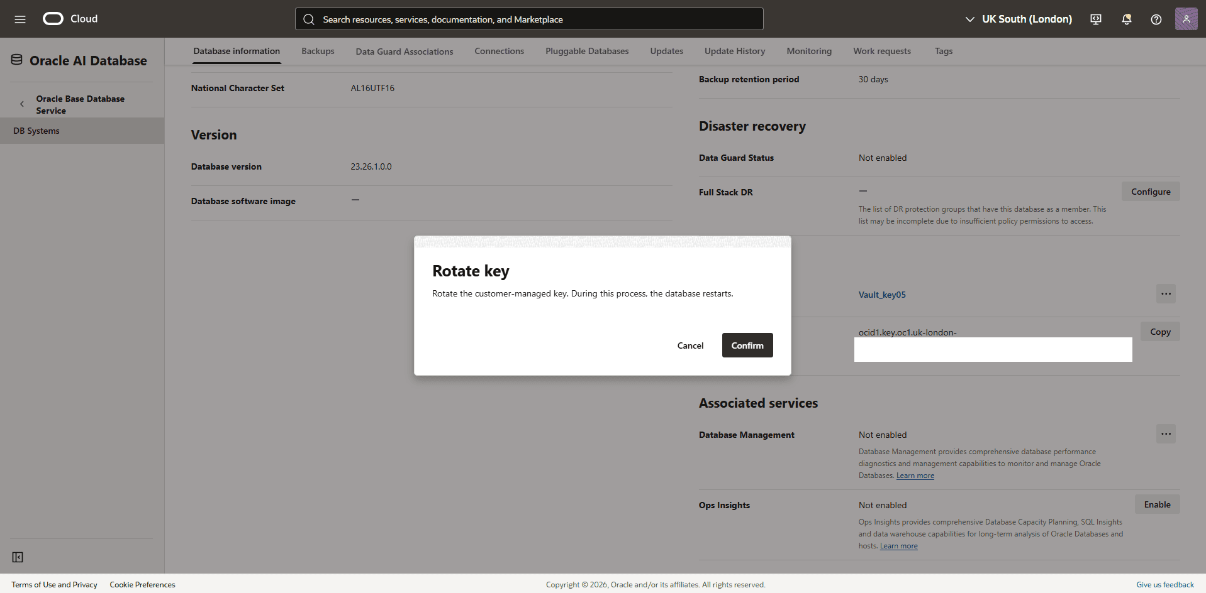
Task: Open Cookie Preferences
Action: coord(142,585)
